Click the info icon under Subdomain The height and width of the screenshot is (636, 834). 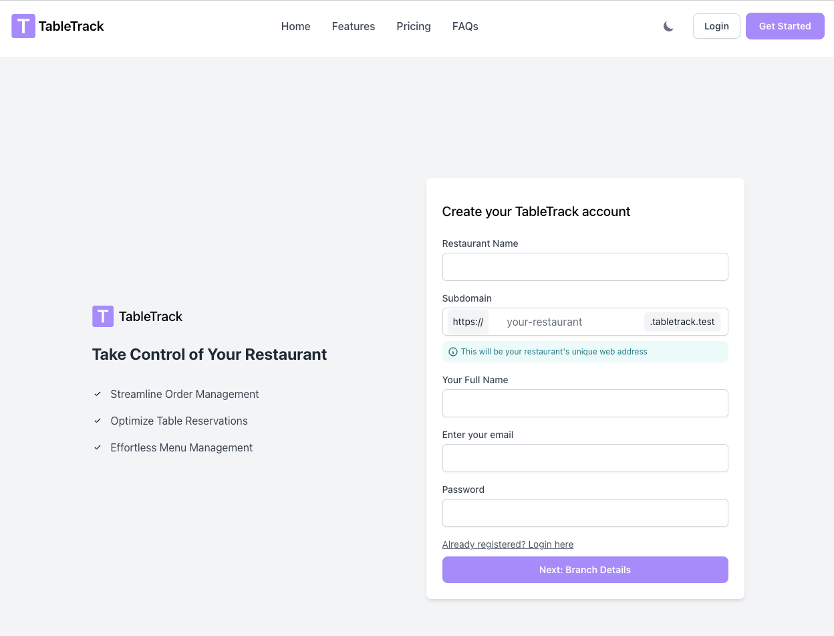453,352
